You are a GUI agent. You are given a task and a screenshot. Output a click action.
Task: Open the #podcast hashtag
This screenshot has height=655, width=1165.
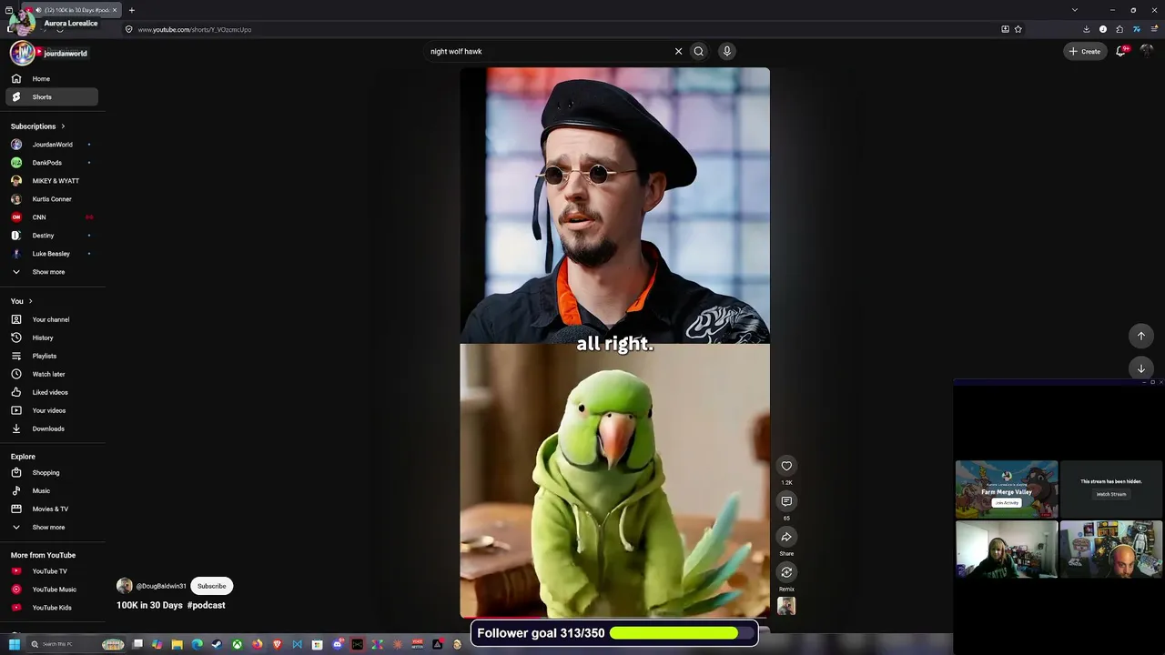click(x=207, y=605)
